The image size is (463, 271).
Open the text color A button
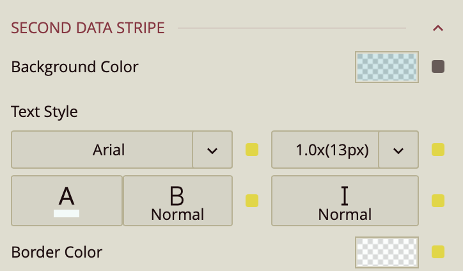pyautogui.click(x=67, y=201)
